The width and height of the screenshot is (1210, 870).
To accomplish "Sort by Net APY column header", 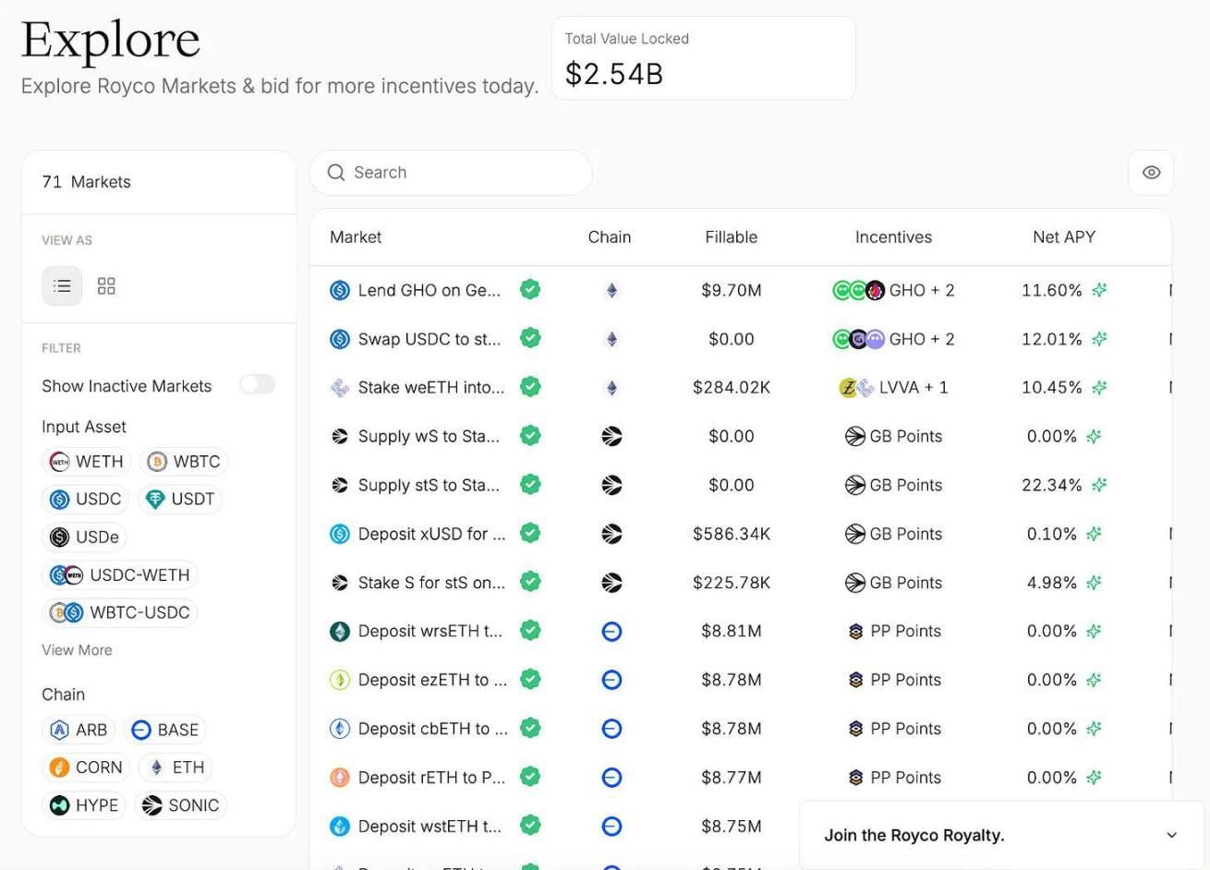I will (x=1063, y=237).
